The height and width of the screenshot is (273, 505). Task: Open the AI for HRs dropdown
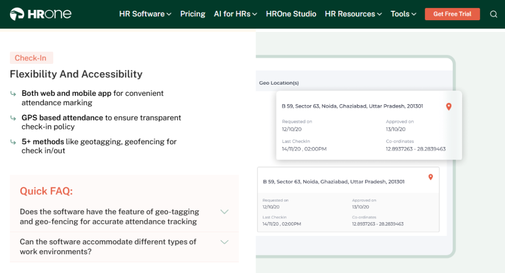click(x=235, y=14)
